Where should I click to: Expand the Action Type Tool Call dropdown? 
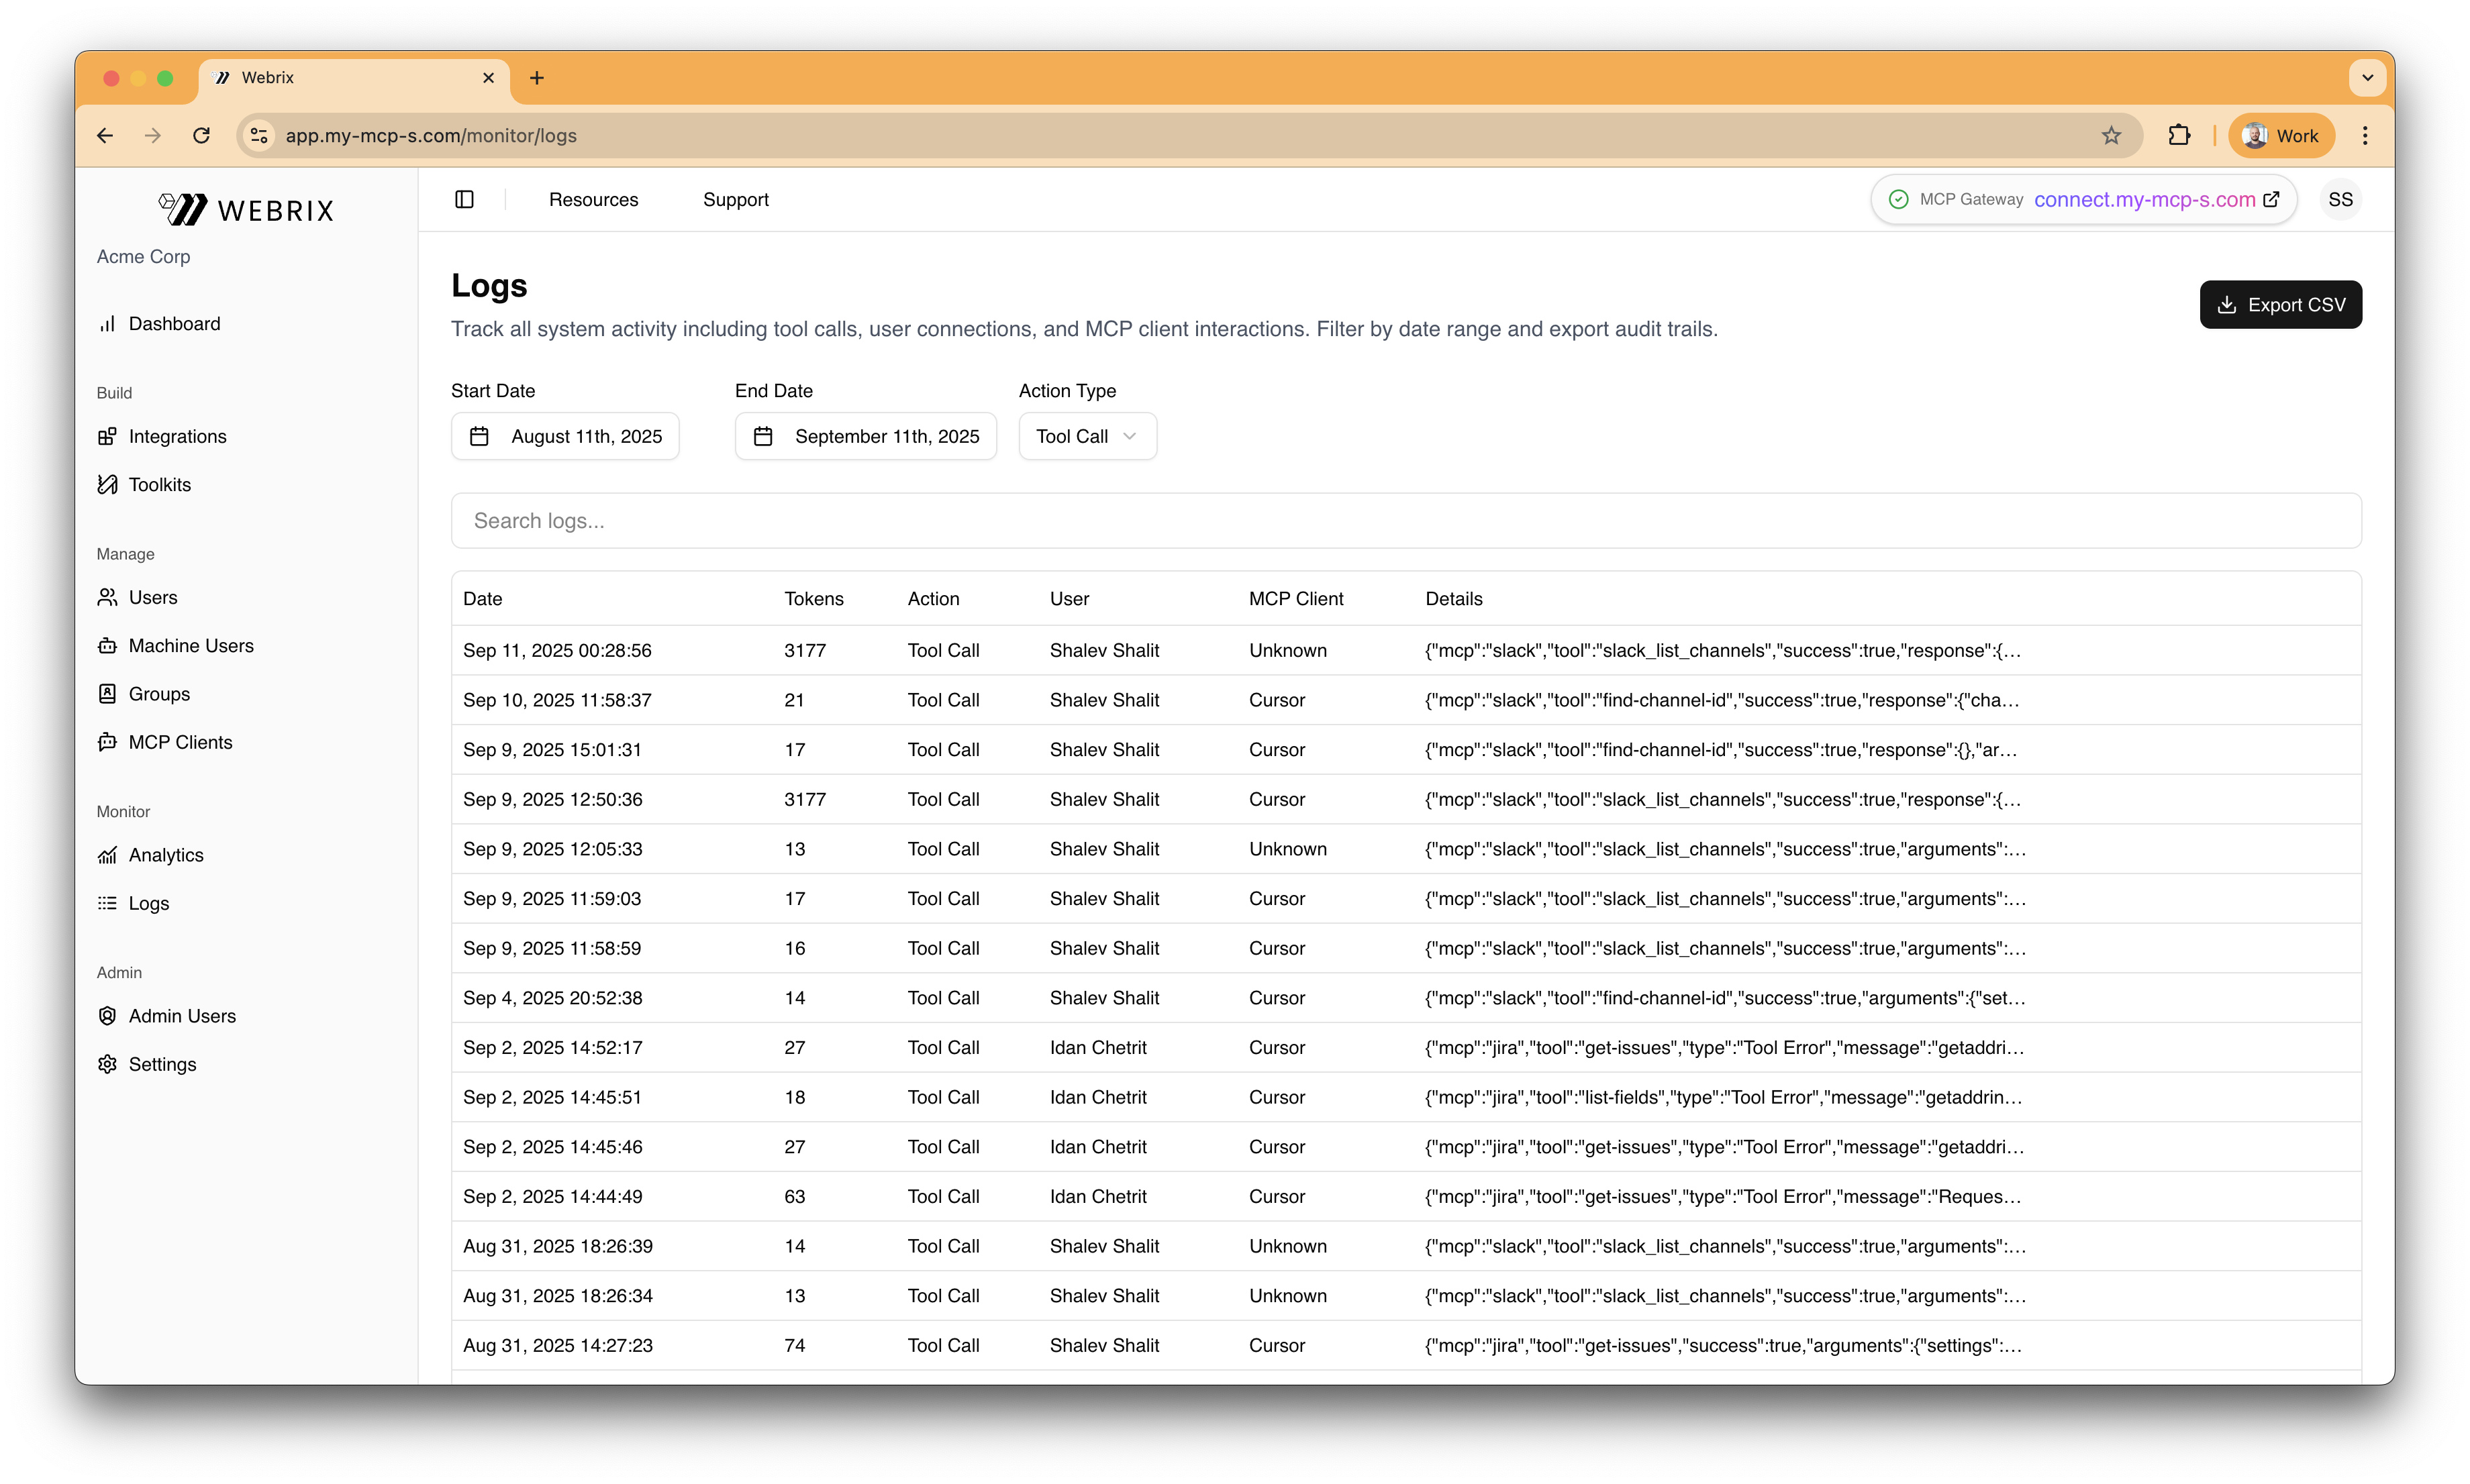click(1087, 437)
